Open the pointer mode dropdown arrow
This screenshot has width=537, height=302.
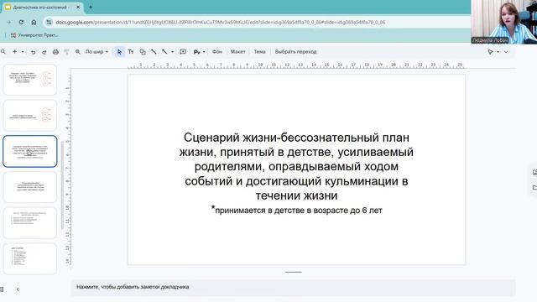pyautogui.click(x=498, y=52)
